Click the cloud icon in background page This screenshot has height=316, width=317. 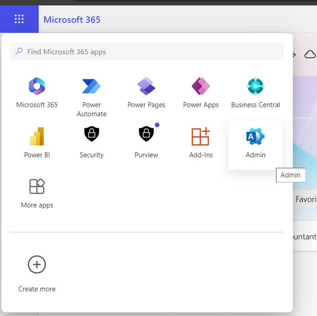(x=310, y=54)
